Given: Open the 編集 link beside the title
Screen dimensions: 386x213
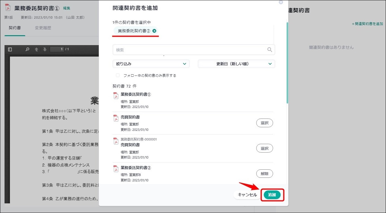Looking at the screenshot, I should pyautogui.click(x=67, y=8).
